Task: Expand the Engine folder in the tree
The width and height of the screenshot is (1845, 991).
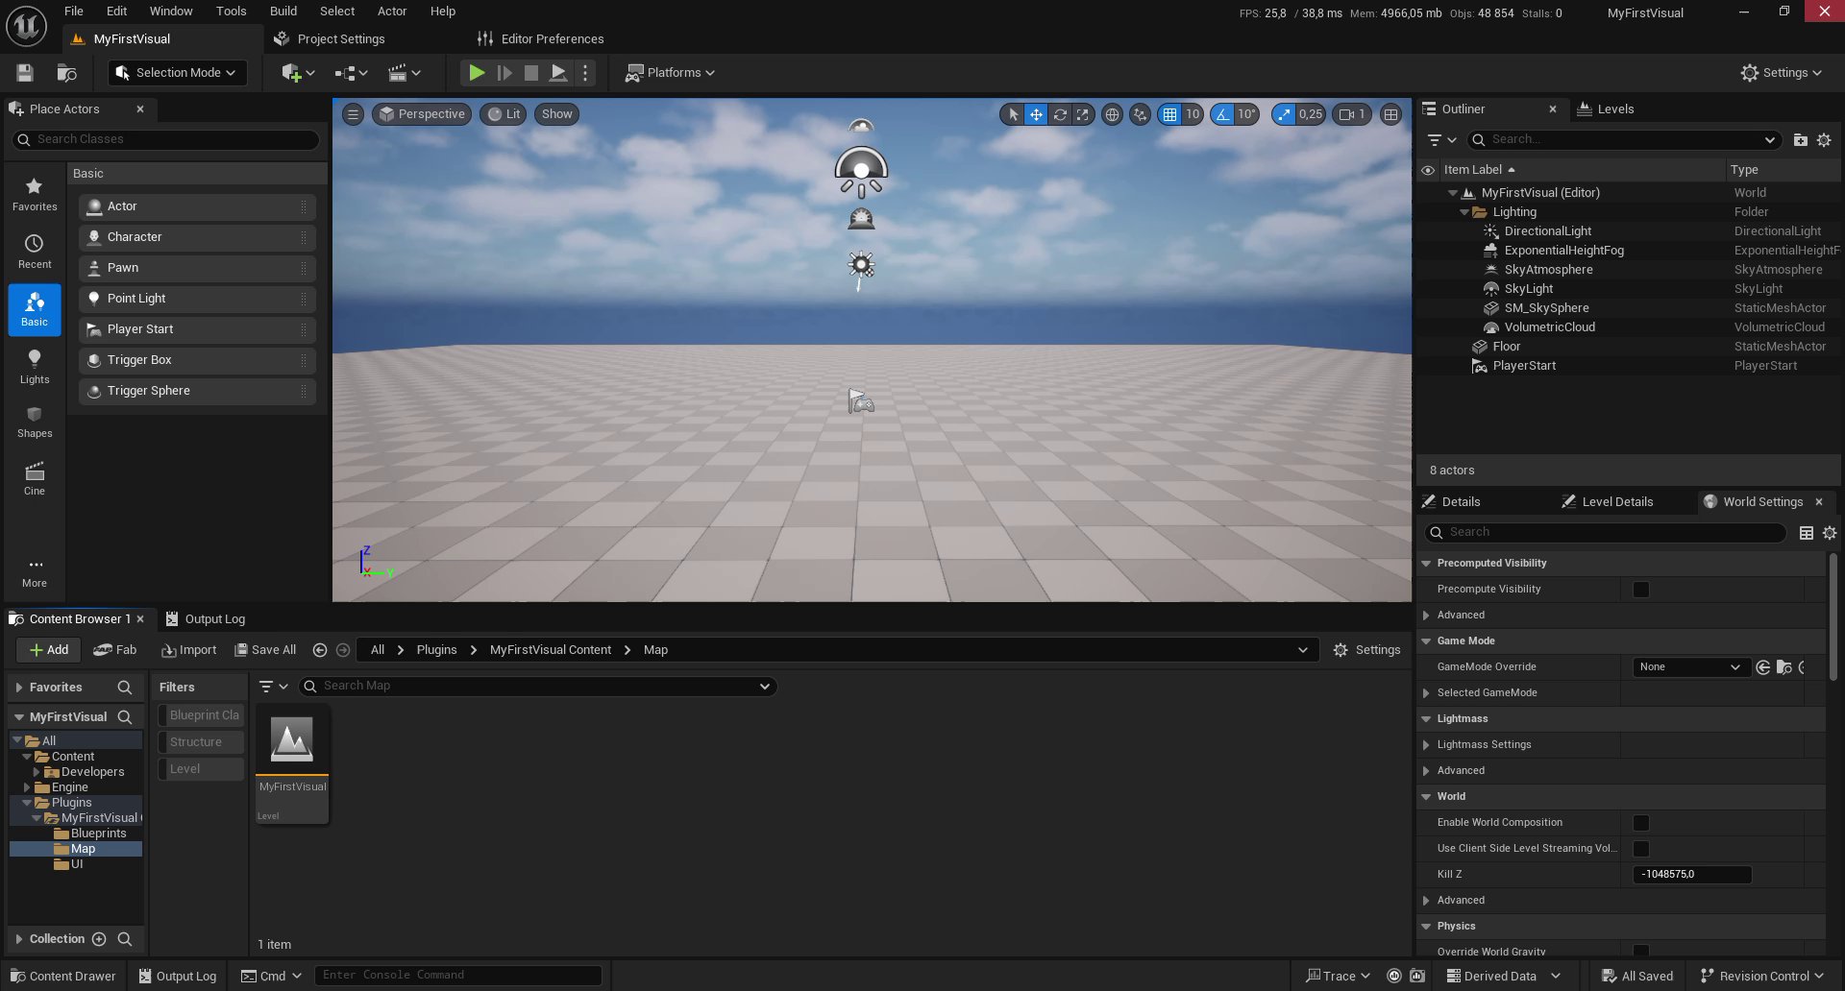Action: (27, 787)
